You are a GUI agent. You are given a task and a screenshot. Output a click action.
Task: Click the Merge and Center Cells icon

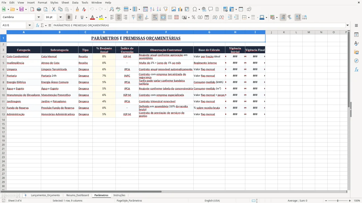pos(163,17)
